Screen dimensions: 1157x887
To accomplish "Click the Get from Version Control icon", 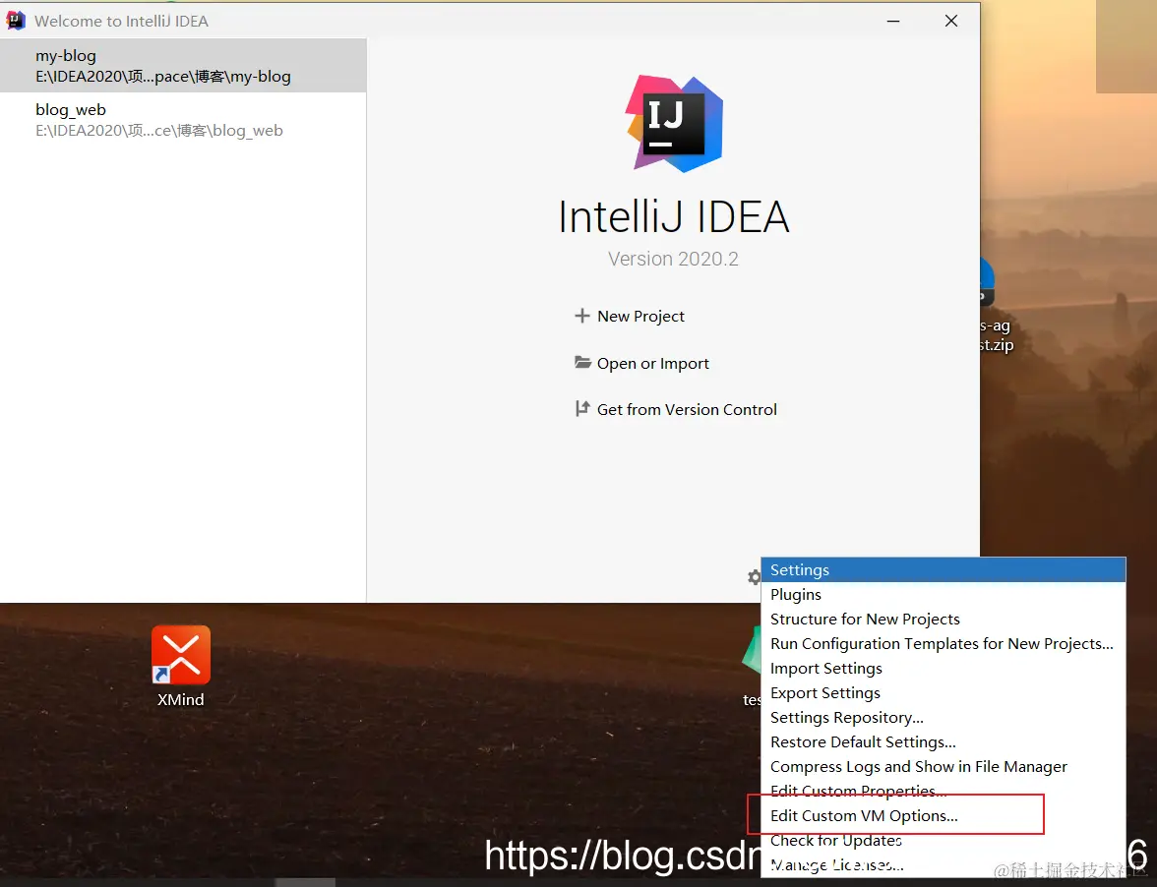I will coord(582,408).
